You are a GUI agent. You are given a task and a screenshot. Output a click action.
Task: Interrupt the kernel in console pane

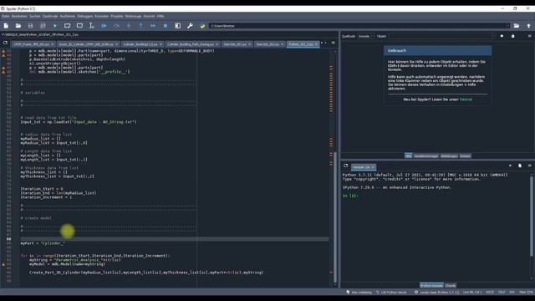tap(510, 166)
